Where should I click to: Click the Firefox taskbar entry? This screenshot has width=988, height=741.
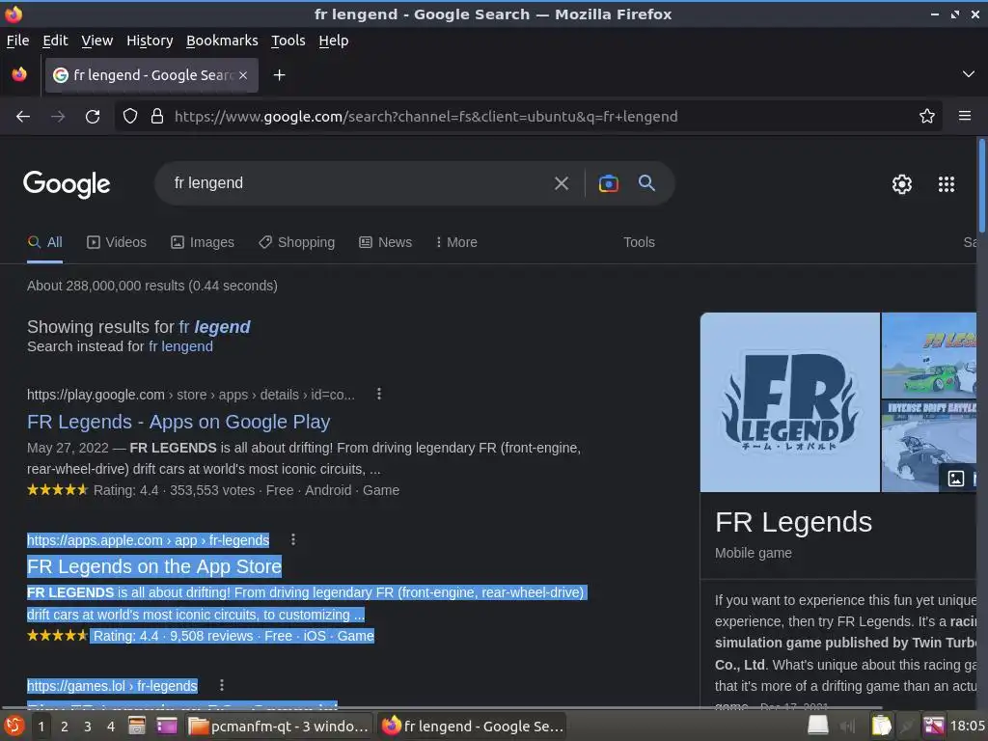pyautogui.click(x=473, y=727)
